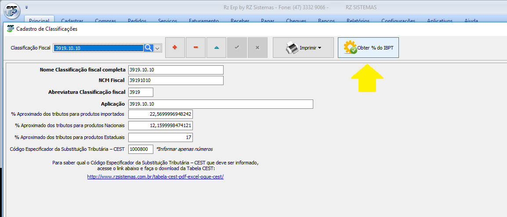Click the Nome Classificação fiscal completa field

[176, 70]
